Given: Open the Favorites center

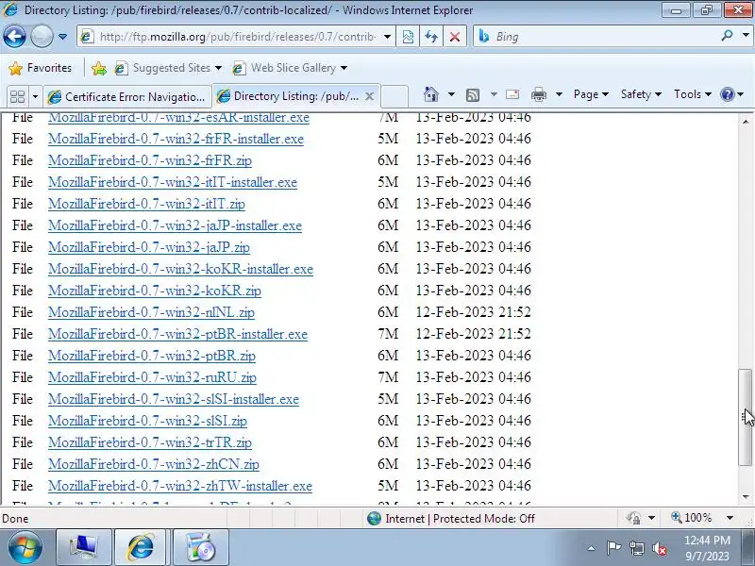Looking at the screenshot, I should (x=41, y=68).
